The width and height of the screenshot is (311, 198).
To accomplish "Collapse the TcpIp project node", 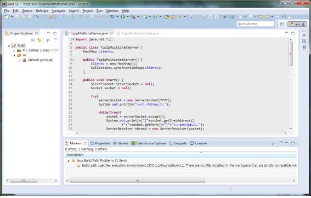I will 9,46.
